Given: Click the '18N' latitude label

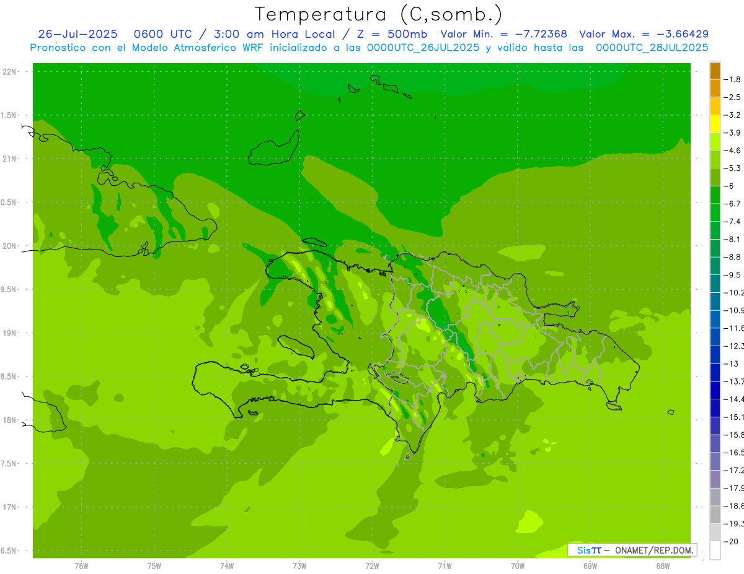Looking at the screenshot, I should click(x=11, y=420).
